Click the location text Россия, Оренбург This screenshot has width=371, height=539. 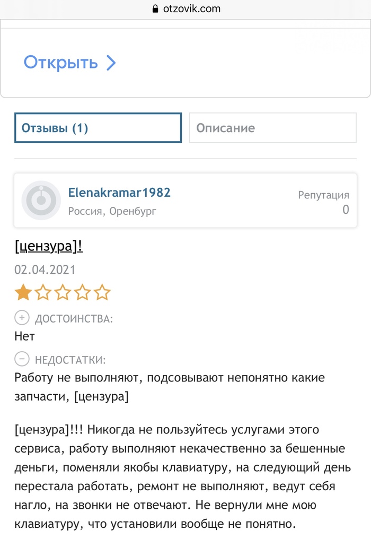pyautogui.click(x=112, y=211)
